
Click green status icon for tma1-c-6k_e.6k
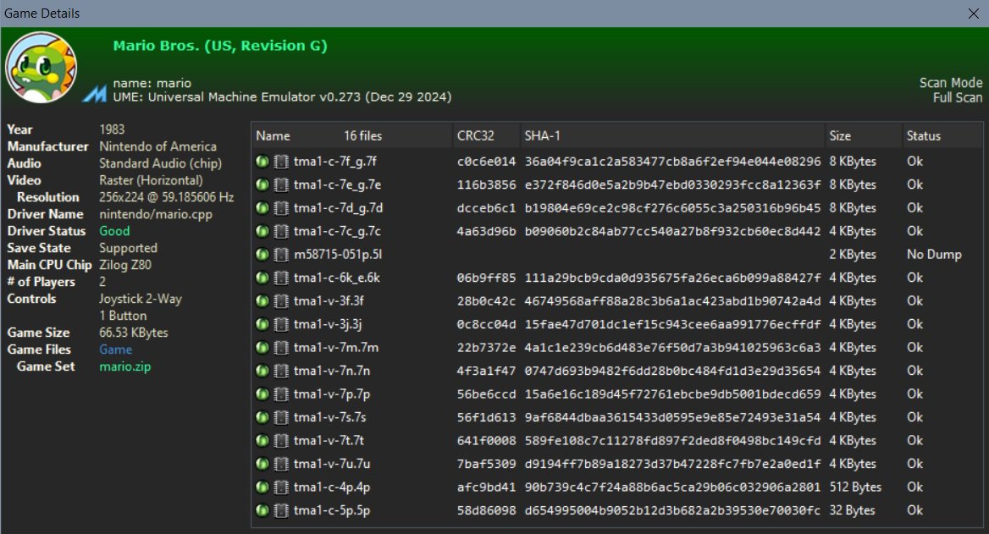262,278
